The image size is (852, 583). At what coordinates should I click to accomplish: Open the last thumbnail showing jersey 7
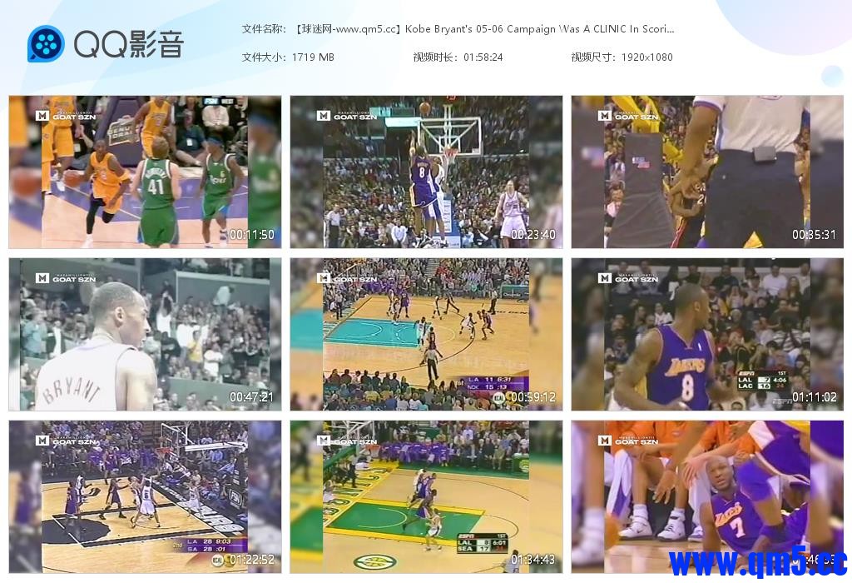tap(707, 496)
